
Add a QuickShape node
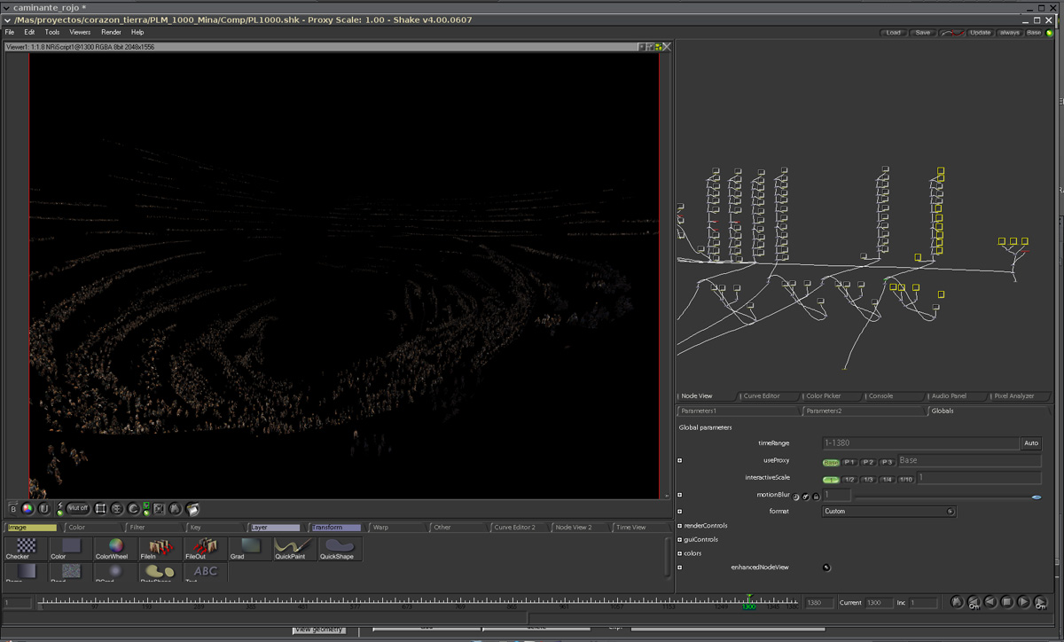pos(338,549)
